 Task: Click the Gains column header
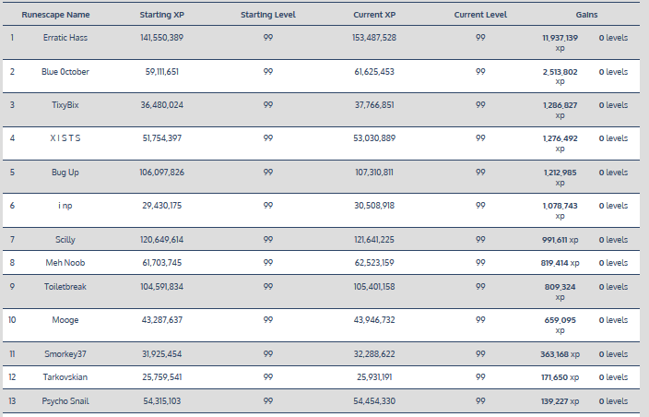click(x=586, y=16)
